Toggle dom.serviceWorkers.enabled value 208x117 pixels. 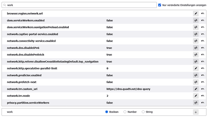tap(196, 21)
